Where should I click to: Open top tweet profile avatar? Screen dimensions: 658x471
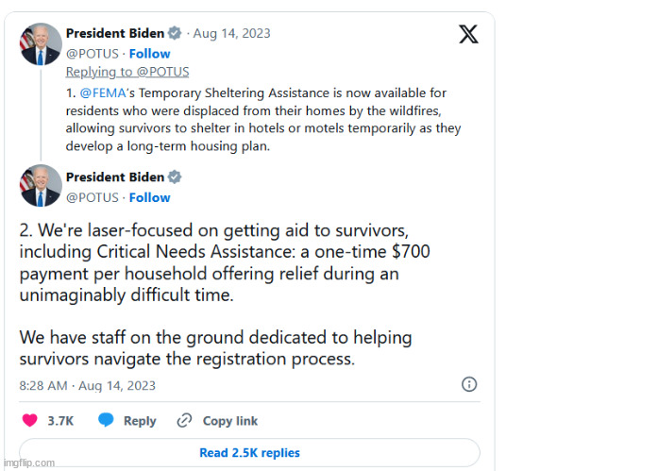click(41, 44)
